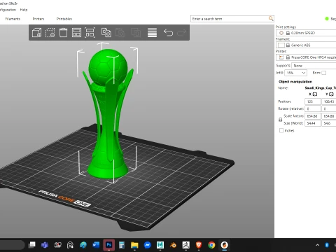
Task: Open the Filament Generic ABS dropdown
Action: point(306,45)
